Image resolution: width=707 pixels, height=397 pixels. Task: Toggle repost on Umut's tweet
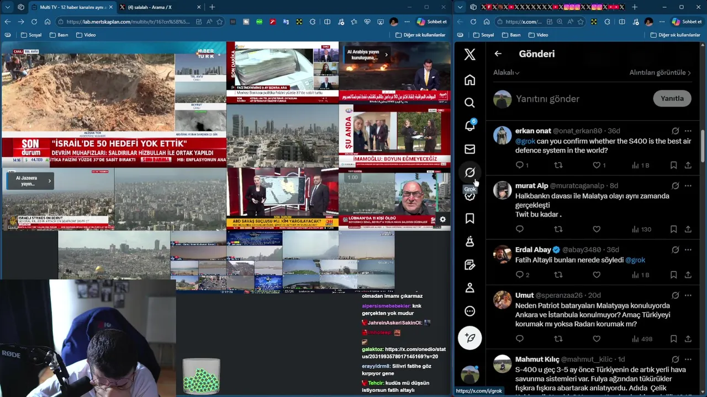click(558, 339)
